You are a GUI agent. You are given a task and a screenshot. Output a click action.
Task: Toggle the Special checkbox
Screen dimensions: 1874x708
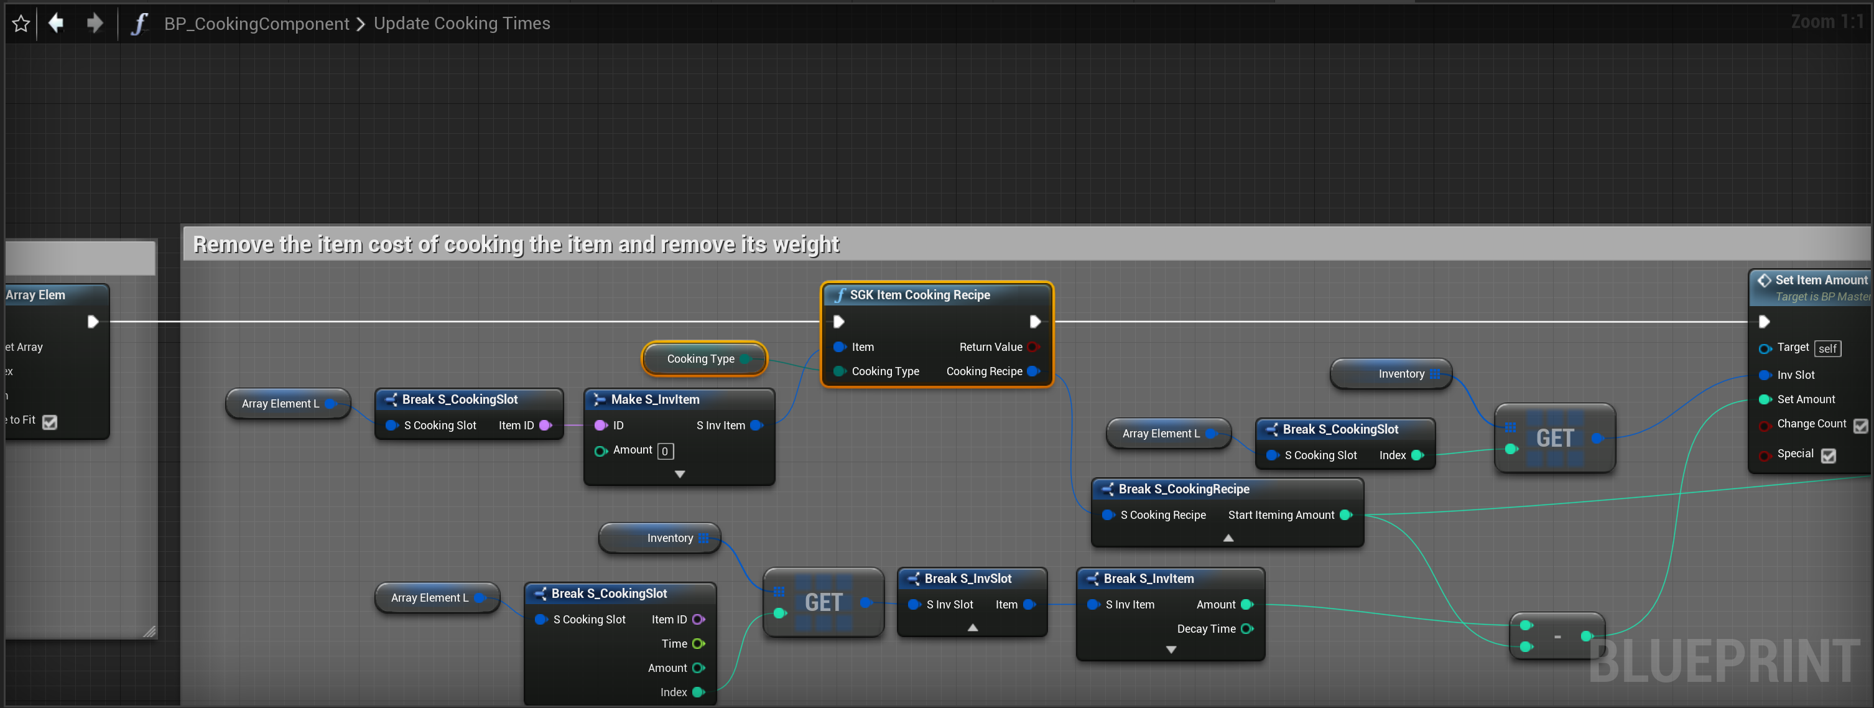[x=1828, y=455]
